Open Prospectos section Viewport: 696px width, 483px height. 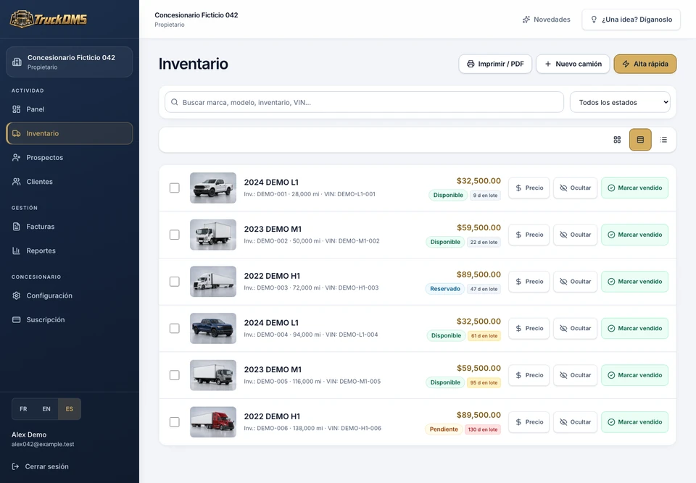[70, 157]
